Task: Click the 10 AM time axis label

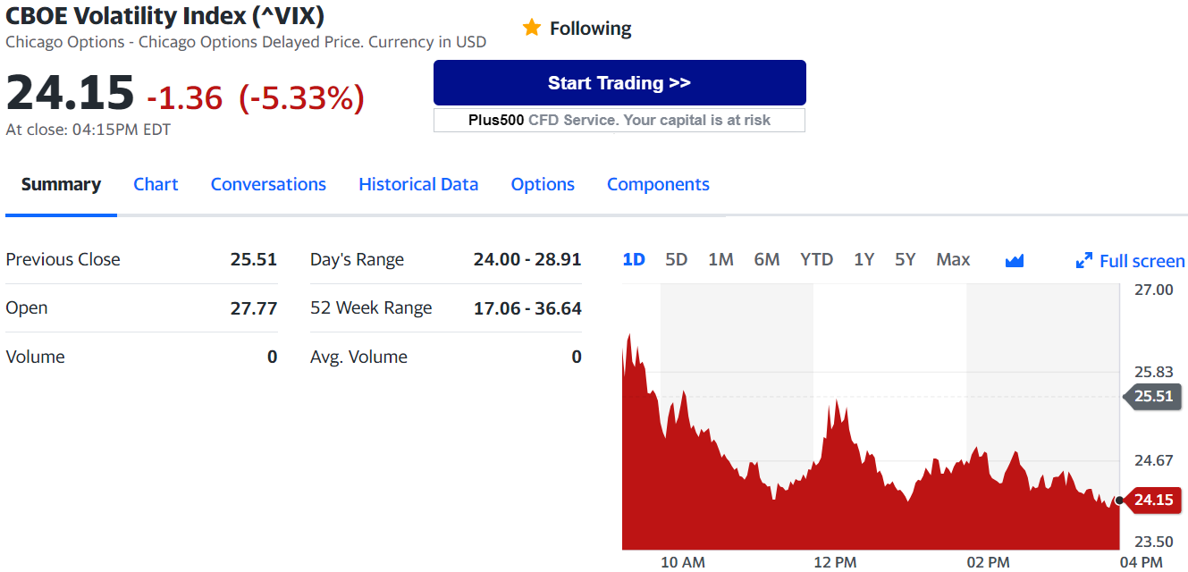Action: pos(682,562)
